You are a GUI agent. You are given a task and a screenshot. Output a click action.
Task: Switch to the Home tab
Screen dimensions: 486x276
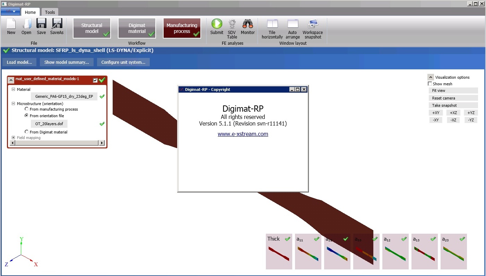[30, 12]
